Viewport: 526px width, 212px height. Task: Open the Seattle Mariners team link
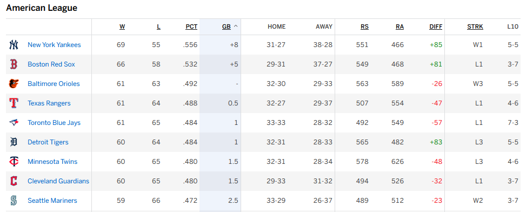pyautogui.click(x=52, y=200)
